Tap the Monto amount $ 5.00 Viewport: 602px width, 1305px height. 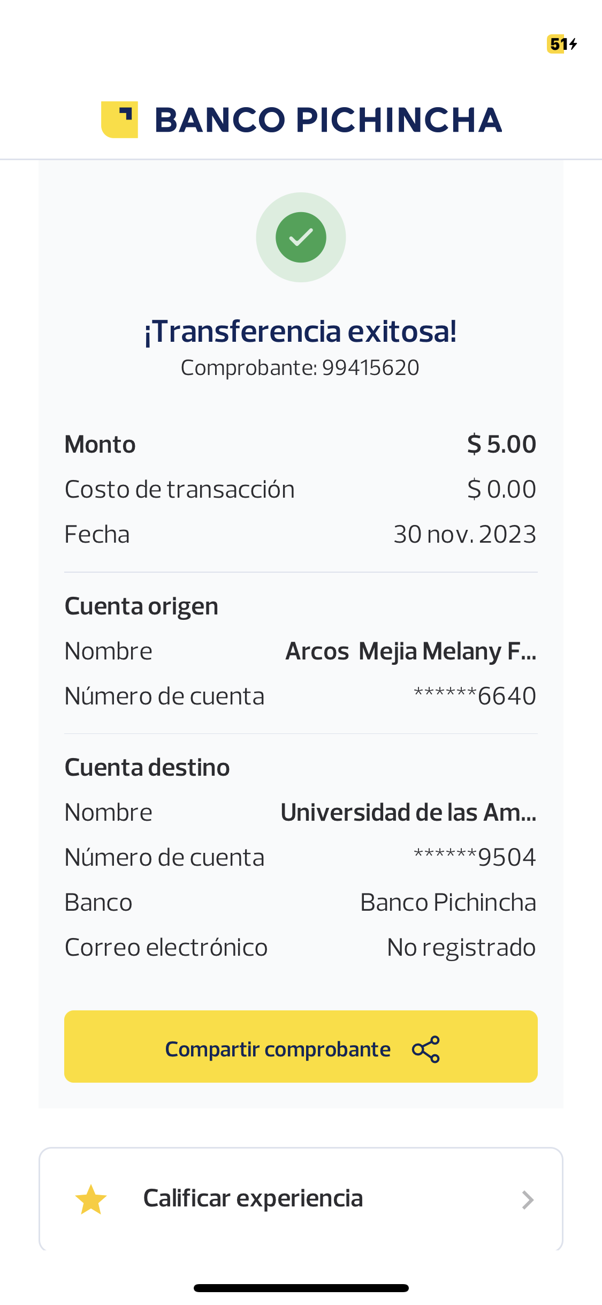coord(501,444)
